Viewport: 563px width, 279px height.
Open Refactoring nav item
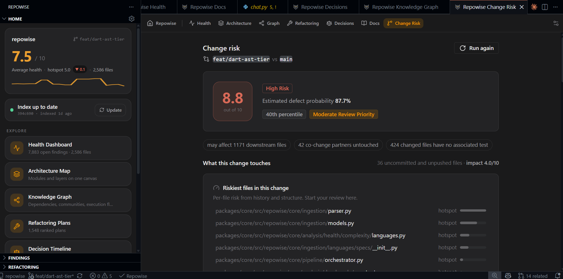303,23
